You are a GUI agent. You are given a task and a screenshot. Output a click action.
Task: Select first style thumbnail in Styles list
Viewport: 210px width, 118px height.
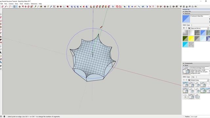click(185, 85)
